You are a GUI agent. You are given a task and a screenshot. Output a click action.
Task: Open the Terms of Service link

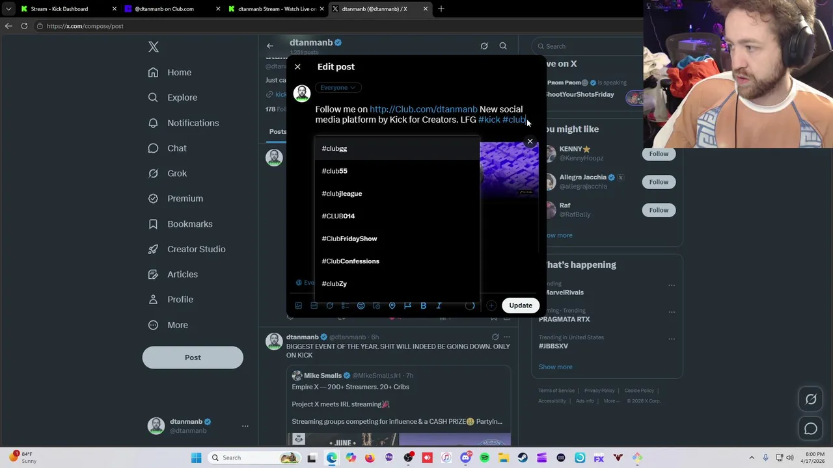tap(556, 391)
